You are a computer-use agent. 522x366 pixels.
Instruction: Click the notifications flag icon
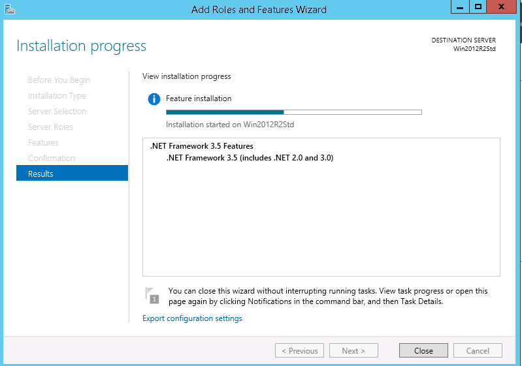(x=152, y=296)
